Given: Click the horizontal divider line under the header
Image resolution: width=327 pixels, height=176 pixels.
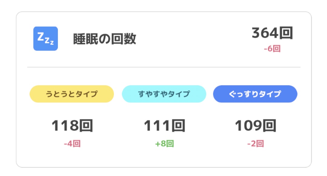Looking at the screenshot, I should (163, 67).
